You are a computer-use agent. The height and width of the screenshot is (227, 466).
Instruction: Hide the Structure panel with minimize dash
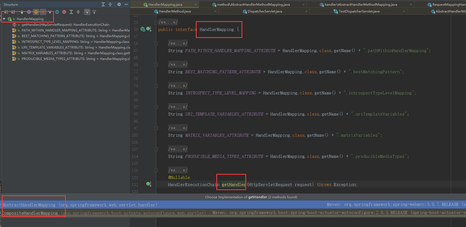coord(126,4)
